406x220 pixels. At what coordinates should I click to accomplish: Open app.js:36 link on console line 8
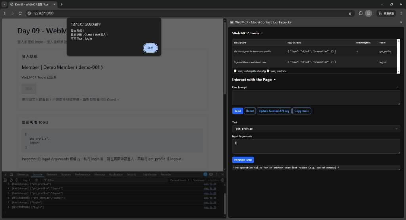pos(210,207)
